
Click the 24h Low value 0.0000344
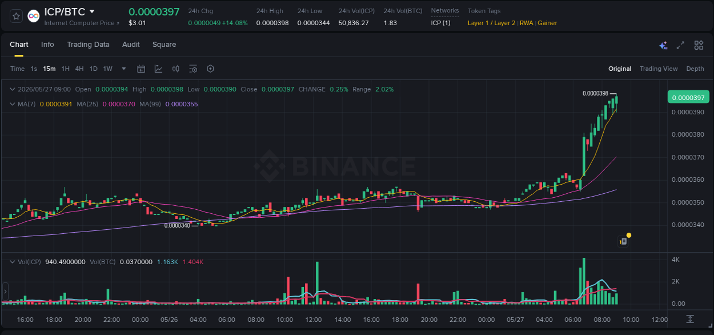point(314,23)
